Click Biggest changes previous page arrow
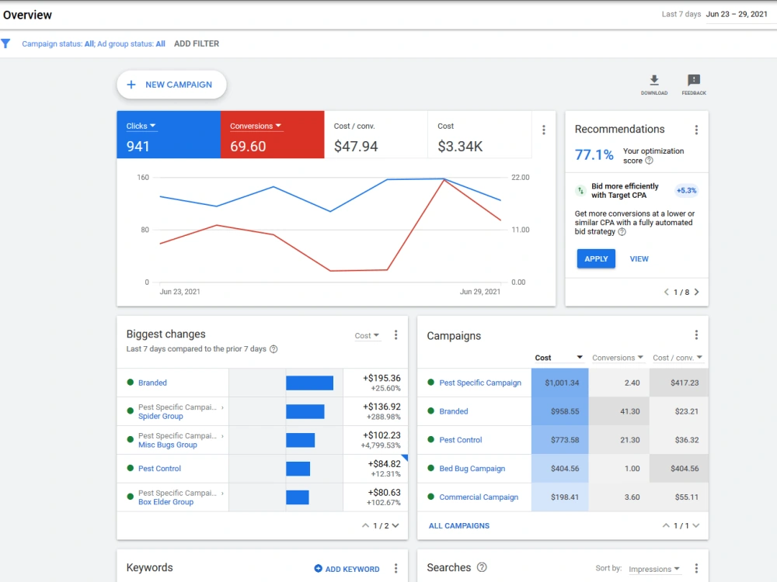 [365, 525]
